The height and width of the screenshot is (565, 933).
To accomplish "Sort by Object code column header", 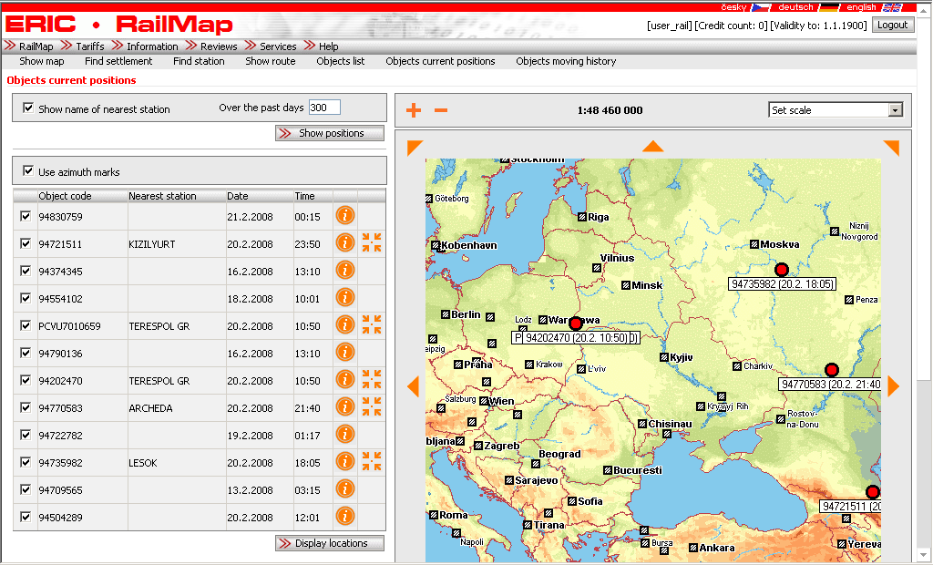I will [65, 196].
